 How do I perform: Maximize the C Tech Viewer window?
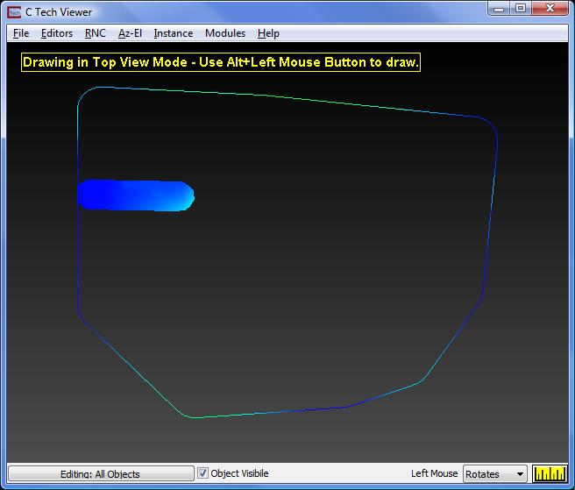coord(521,9)
